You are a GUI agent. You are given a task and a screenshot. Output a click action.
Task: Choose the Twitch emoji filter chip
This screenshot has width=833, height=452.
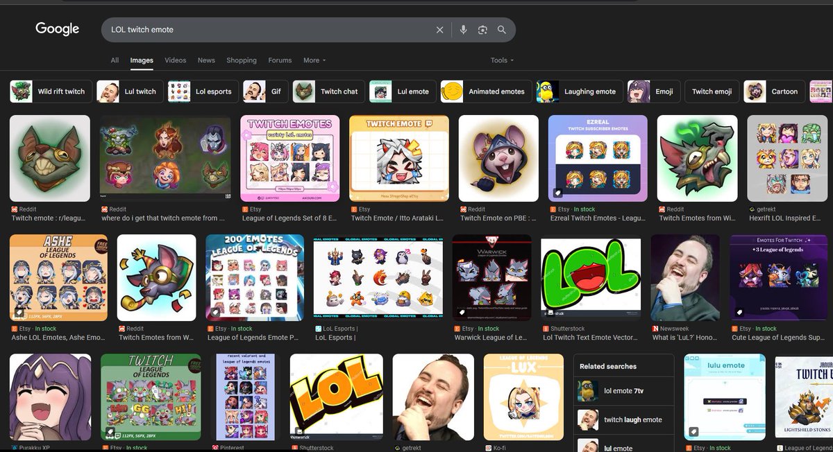(712, 92)
